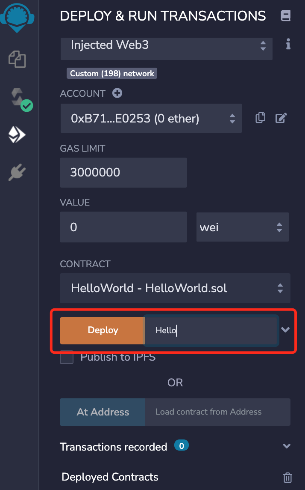Expand the Transactions recorded section
Screen dimensions: 305x490
(x=287, y=446)
